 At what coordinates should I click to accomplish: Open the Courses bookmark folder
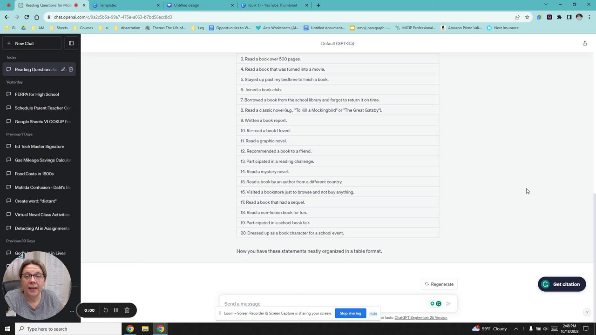[82, 28]
